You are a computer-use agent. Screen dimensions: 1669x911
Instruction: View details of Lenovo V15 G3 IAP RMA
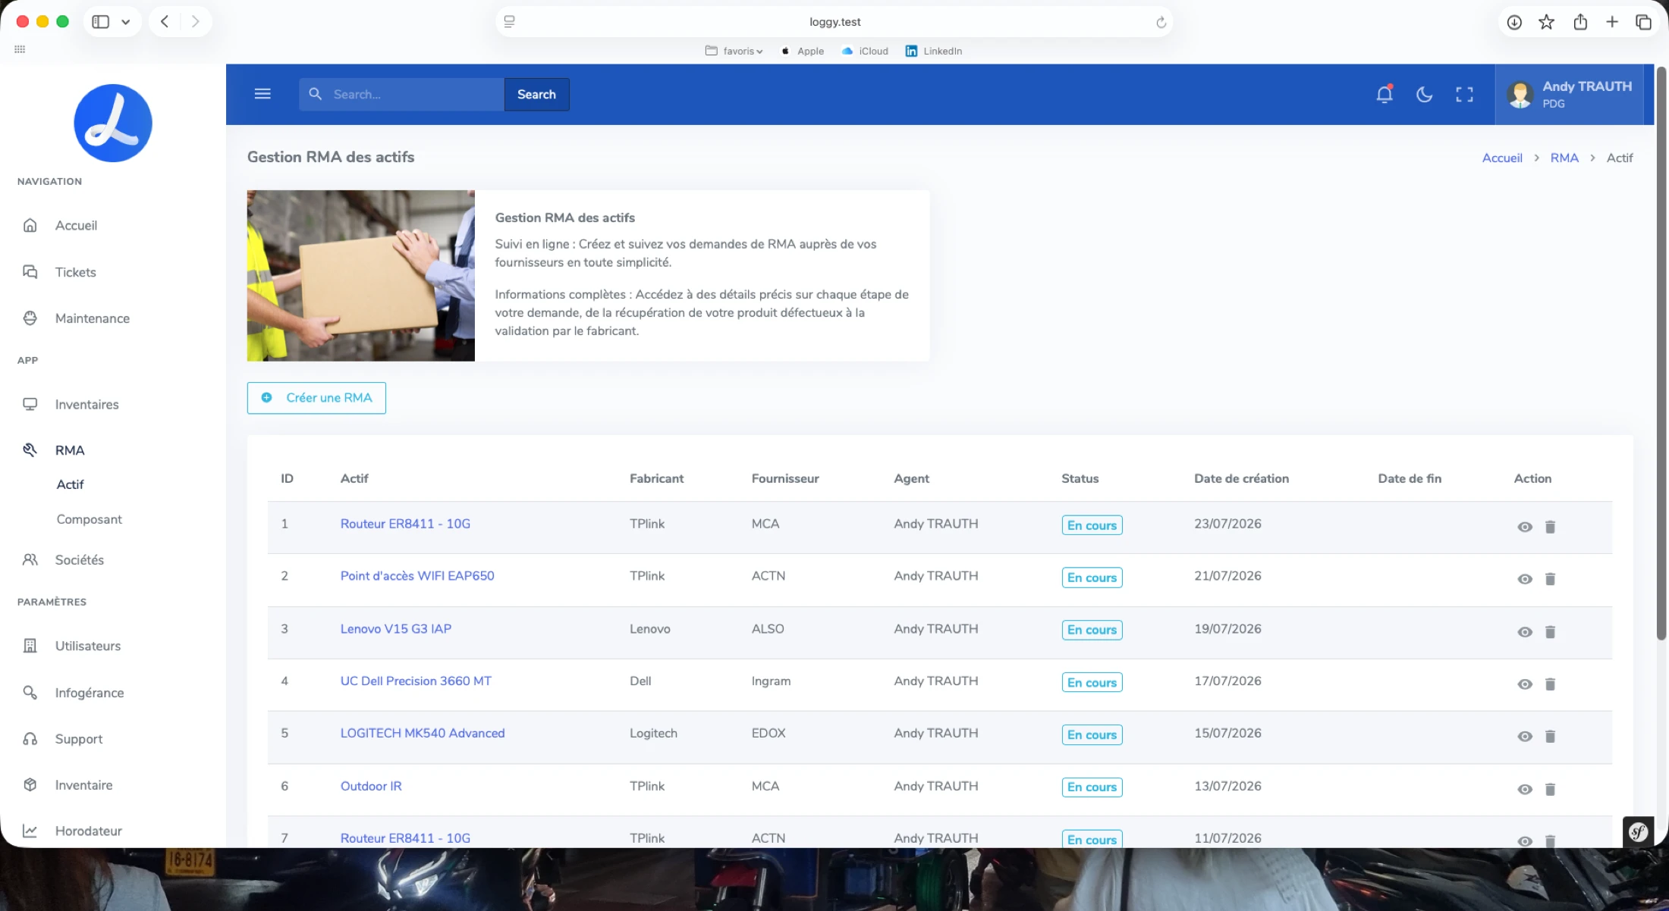pyautogui.click(x=1525, y=632)
